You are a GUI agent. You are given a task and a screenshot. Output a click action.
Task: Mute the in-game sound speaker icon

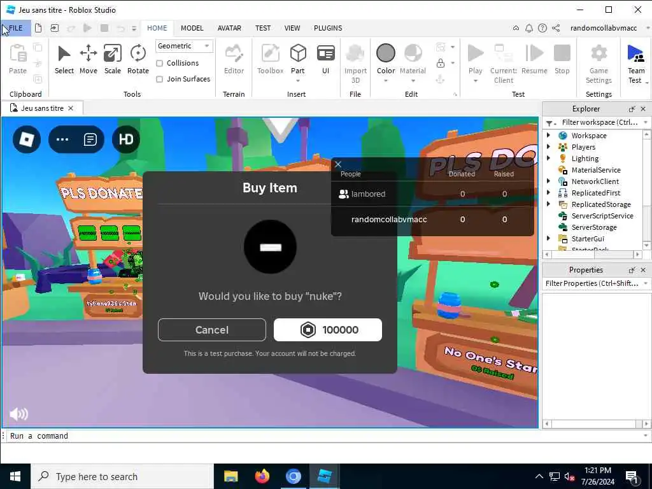pos(18,414)
